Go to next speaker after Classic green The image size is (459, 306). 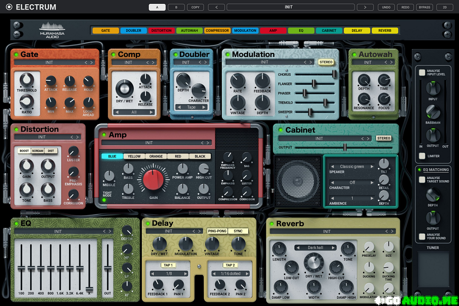coord(372,166)
